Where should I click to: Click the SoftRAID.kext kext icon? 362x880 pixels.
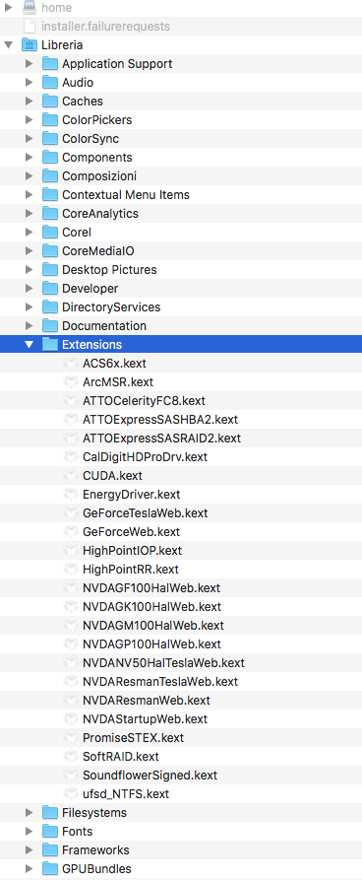click(71, 757)
